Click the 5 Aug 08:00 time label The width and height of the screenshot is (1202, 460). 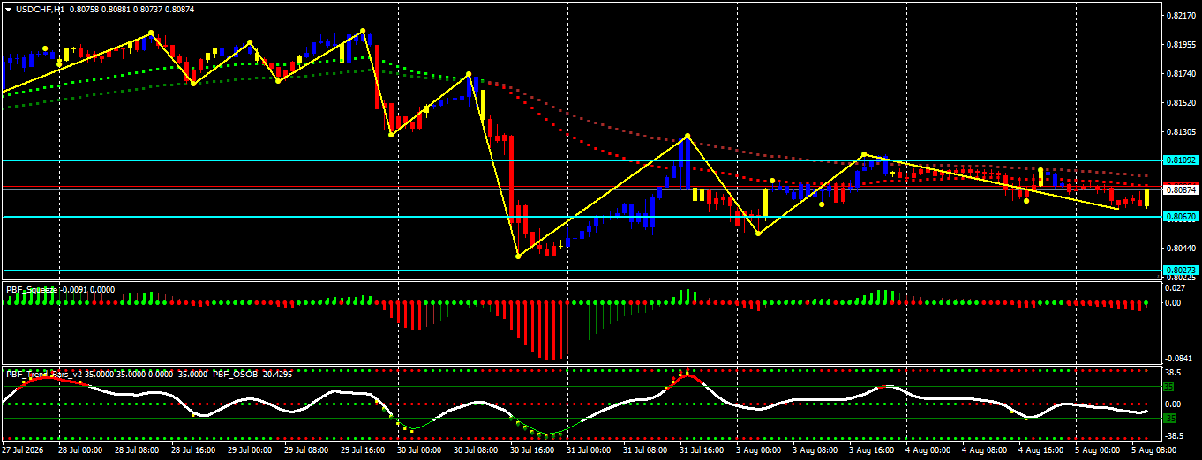click(1154, 449)
